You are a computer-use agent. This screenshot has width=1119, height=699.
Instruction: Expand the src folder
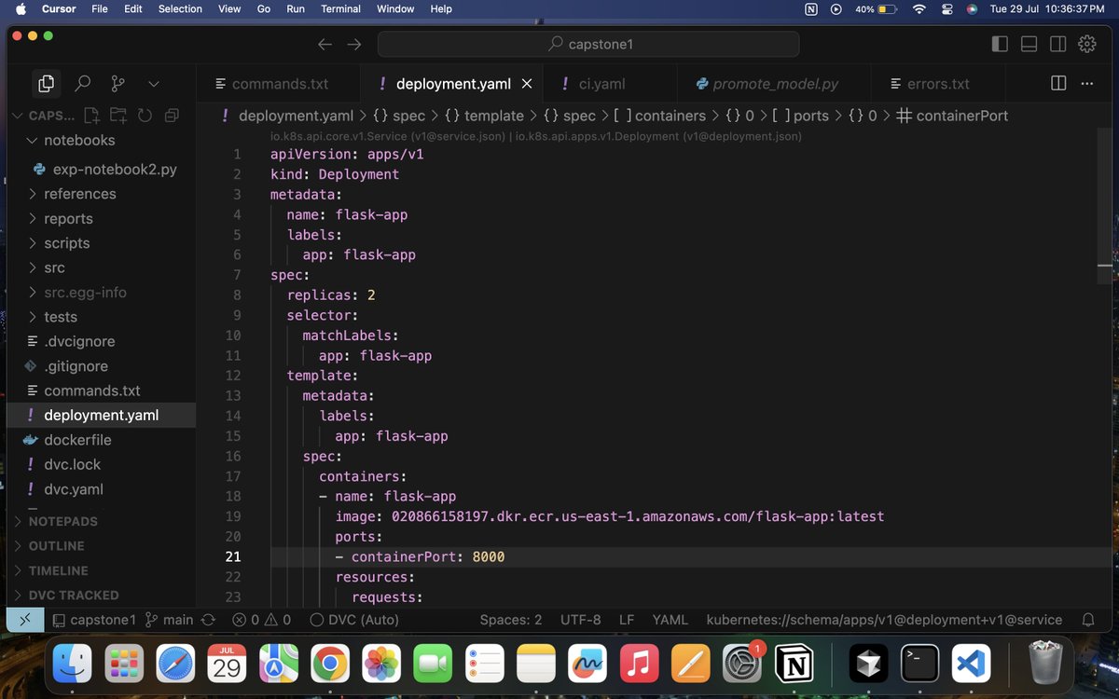(102, 267)
